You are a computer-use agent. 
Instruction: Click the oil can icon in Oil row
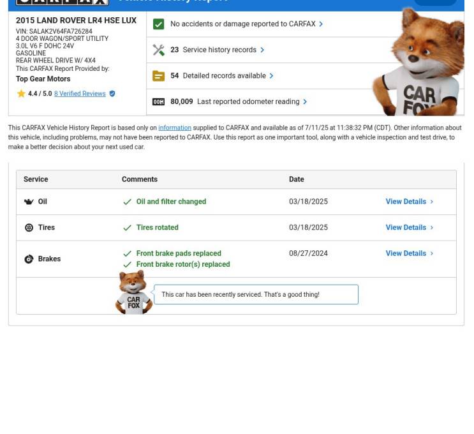pos(29,202)
